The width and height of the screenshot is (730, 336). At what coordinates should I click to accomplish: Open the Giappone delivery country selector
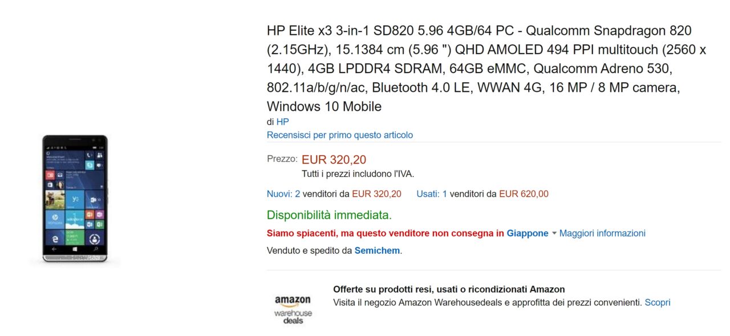527,233
